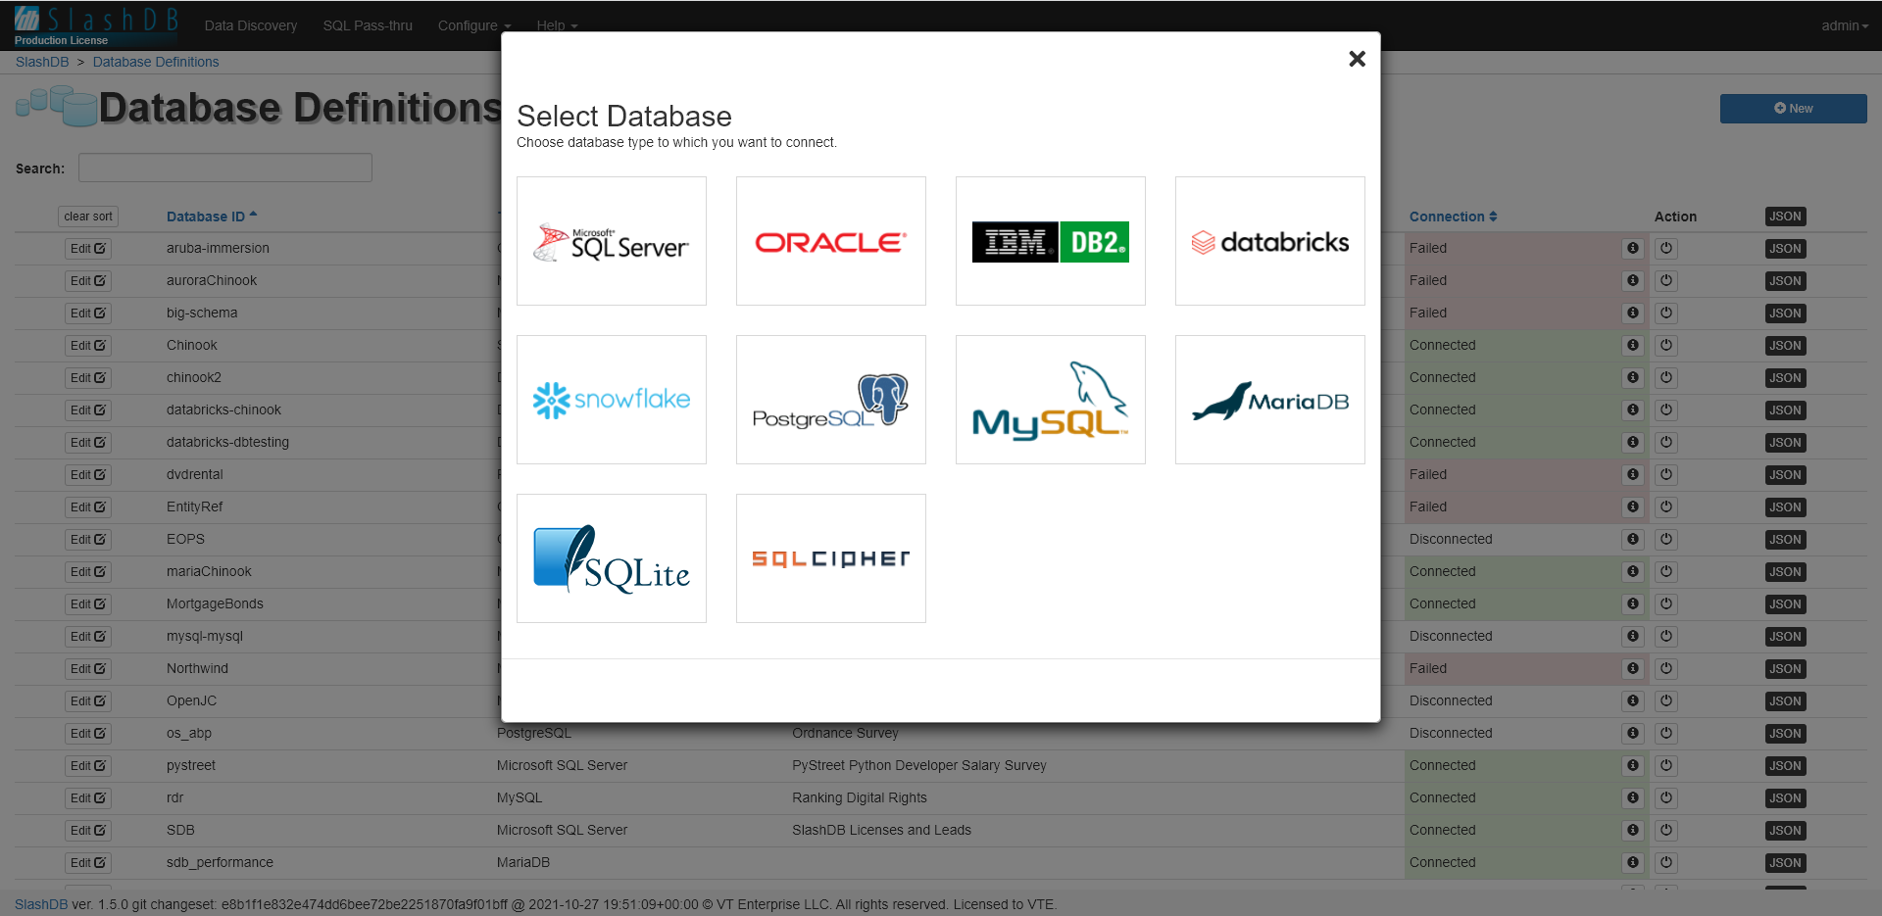This screenshot has height=916, width=1882.
Task: Click the clear sort button
Action: click(x=88, y=217)
